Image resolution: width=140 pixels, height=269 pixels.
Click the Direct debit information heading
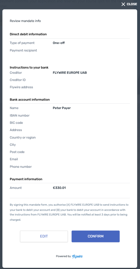28,34
